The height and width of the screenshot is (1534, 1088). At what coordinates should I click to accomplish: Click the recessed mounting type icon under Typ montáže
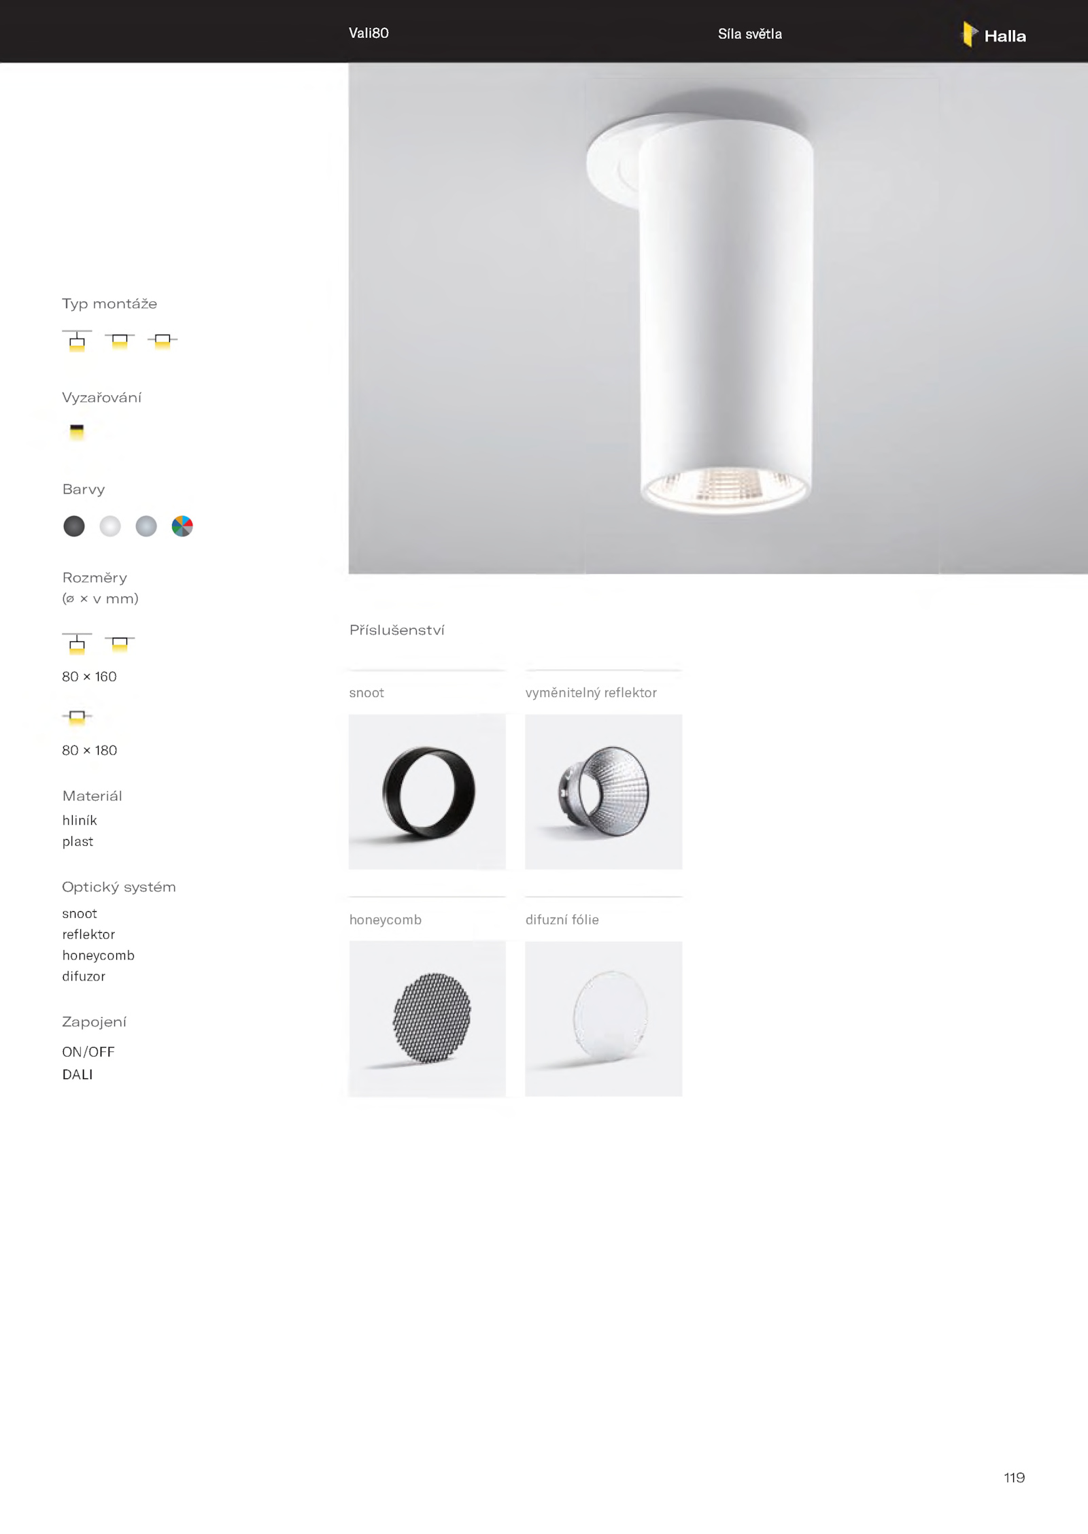163,341
